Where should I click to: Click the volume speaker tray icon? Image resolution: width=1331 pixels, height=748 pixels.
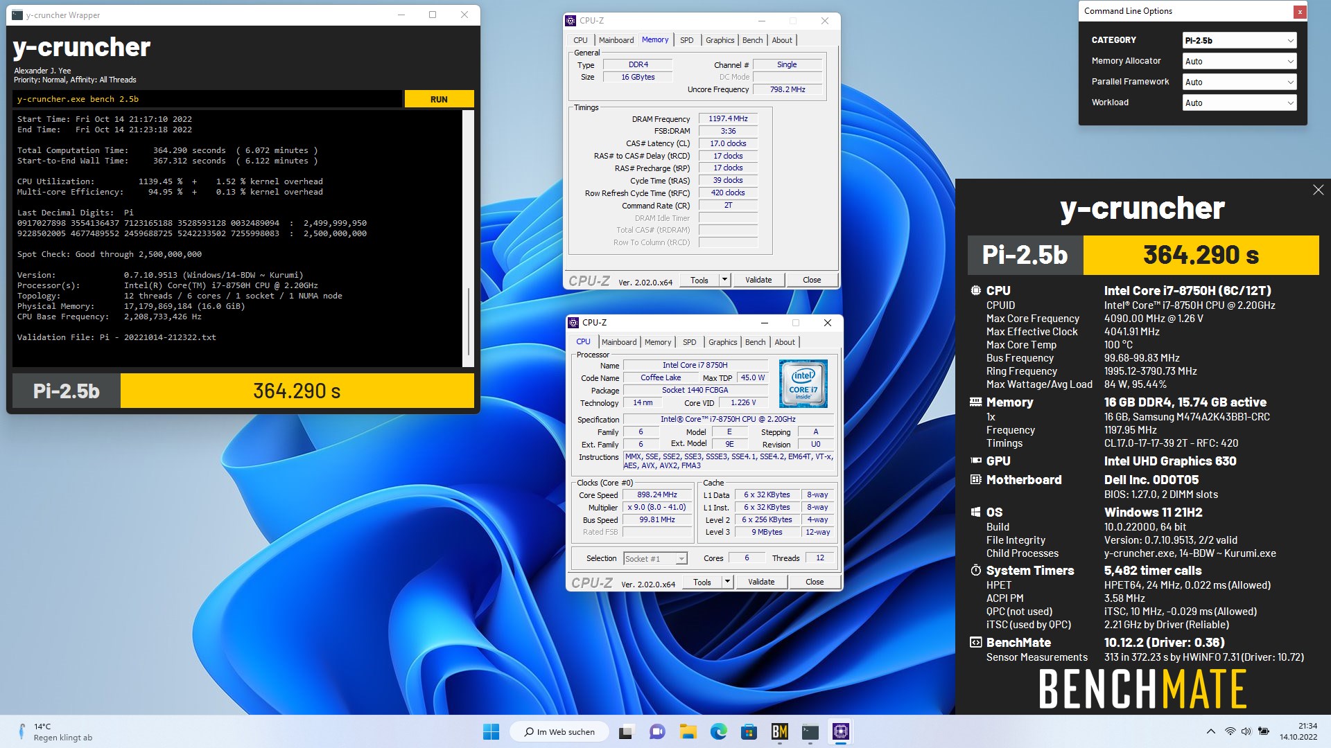click(1246, 731)
